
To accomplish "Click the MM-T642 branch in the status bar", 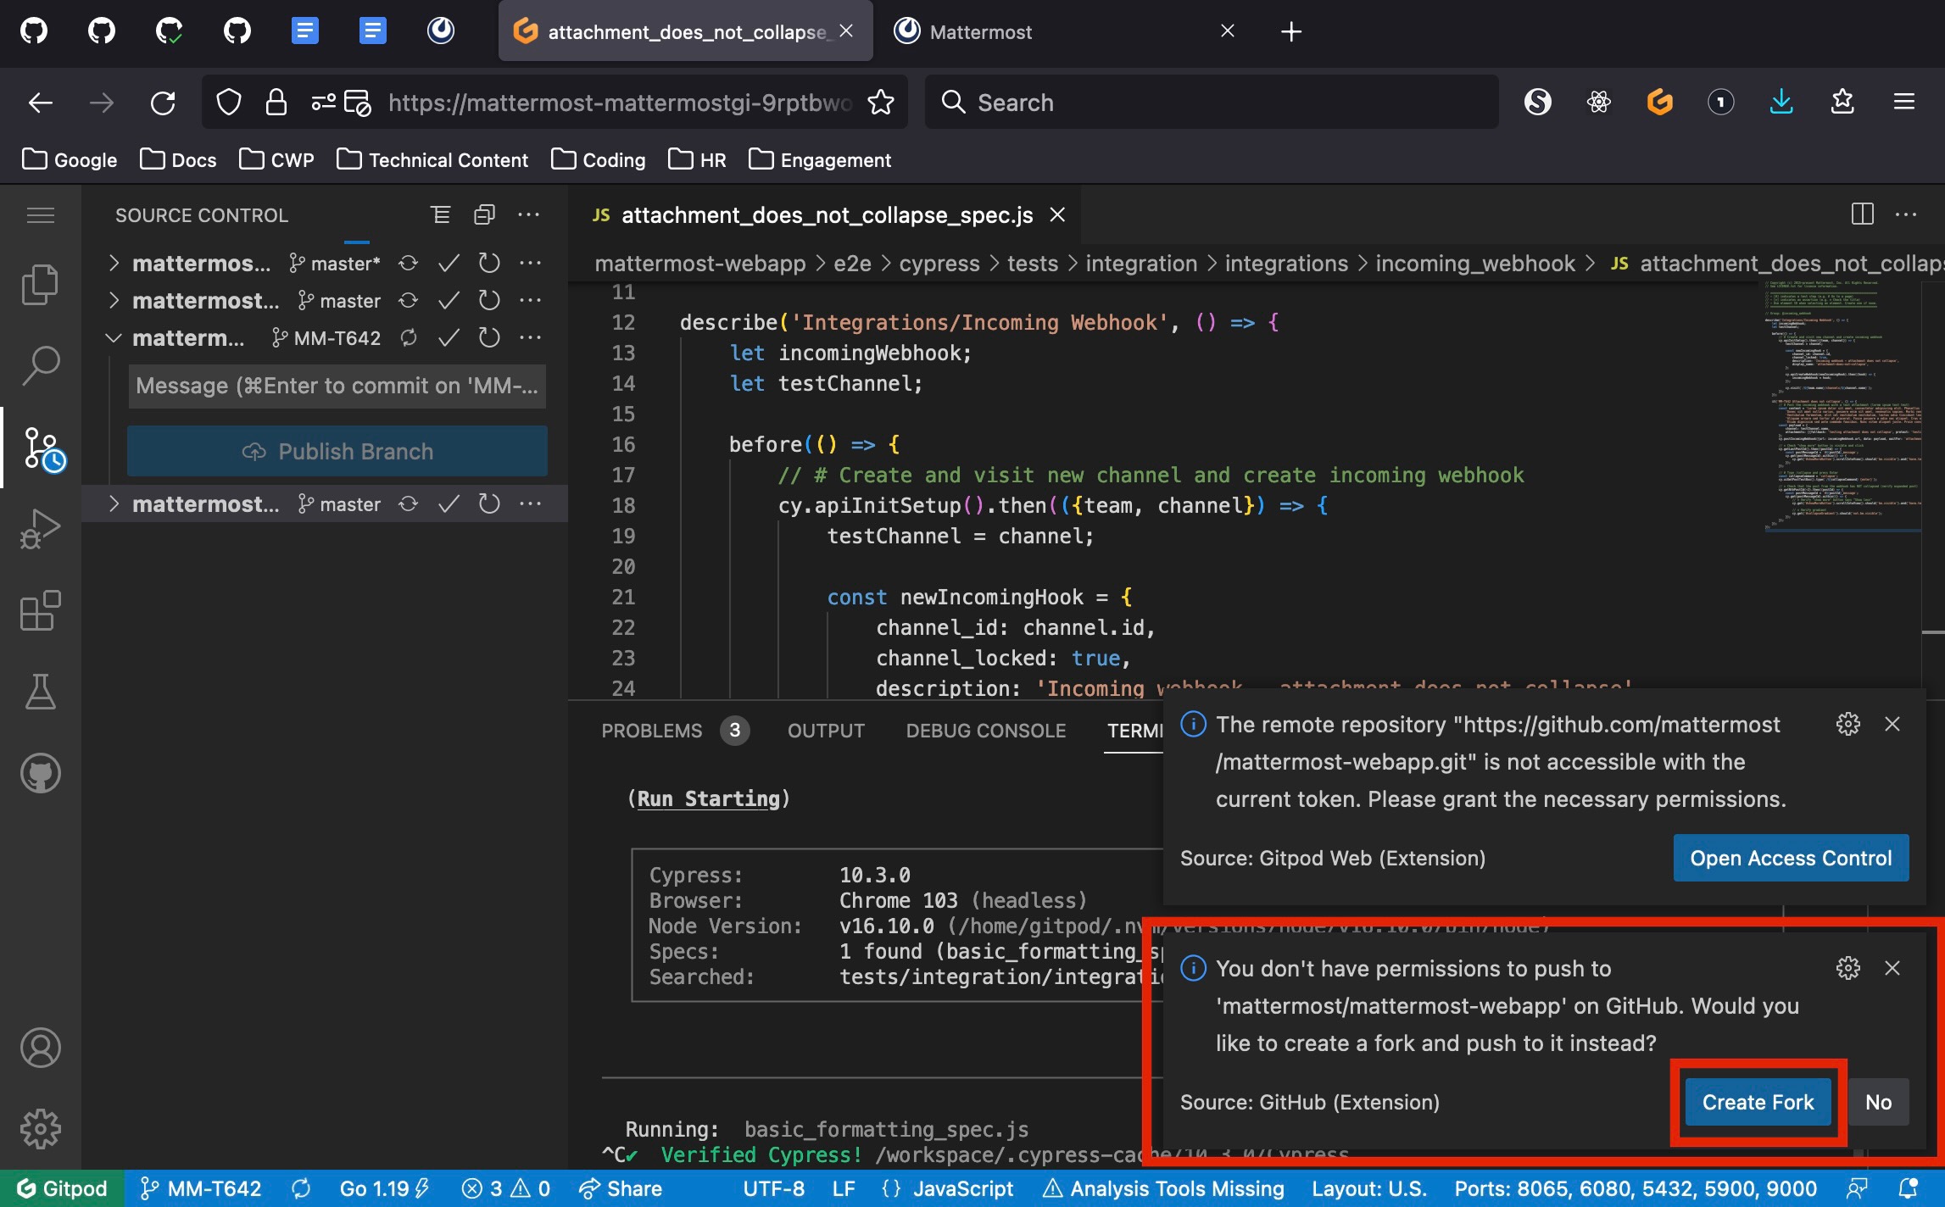I will [x=201, y=1188].
